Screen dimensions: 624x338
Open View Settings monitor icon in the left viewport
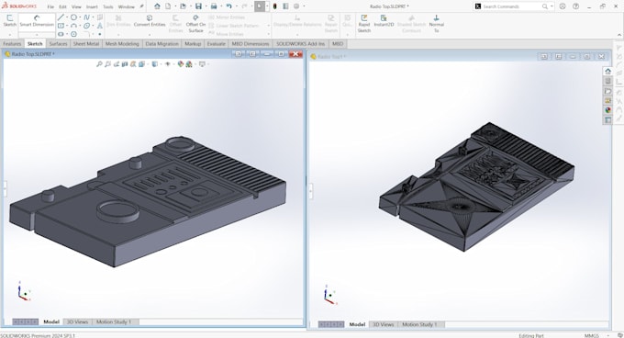(x=202, y=64)
